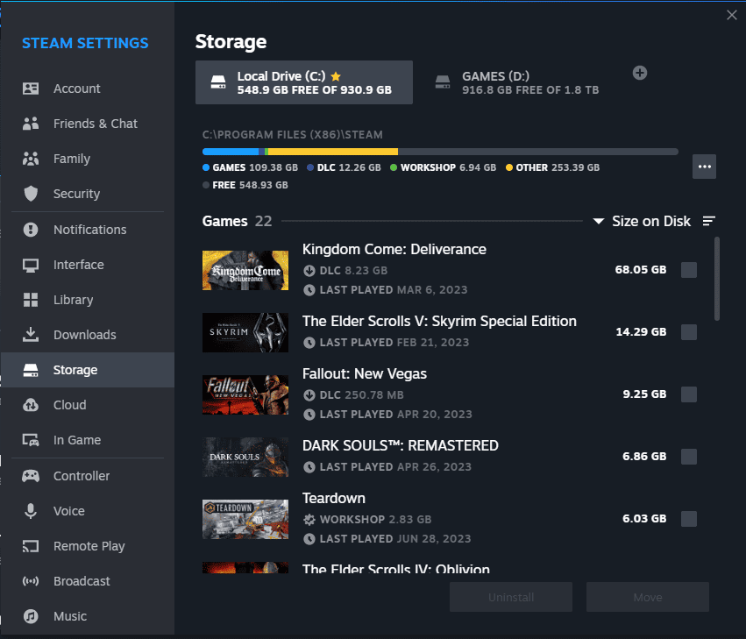Open the Size on Disk sort dropdown

(x=642, y=221)
